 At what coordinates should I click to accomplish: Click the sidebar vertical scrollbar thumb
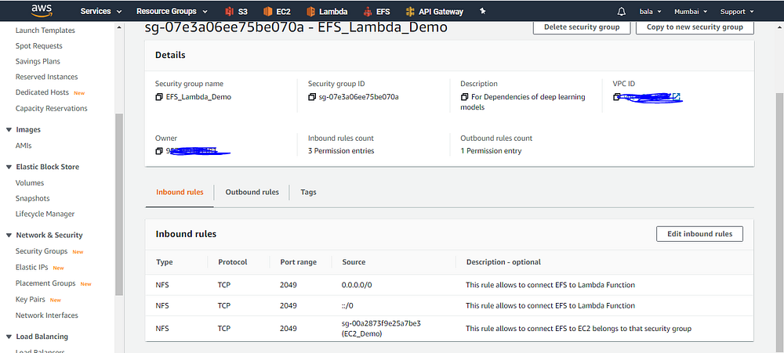click(119, 205)
